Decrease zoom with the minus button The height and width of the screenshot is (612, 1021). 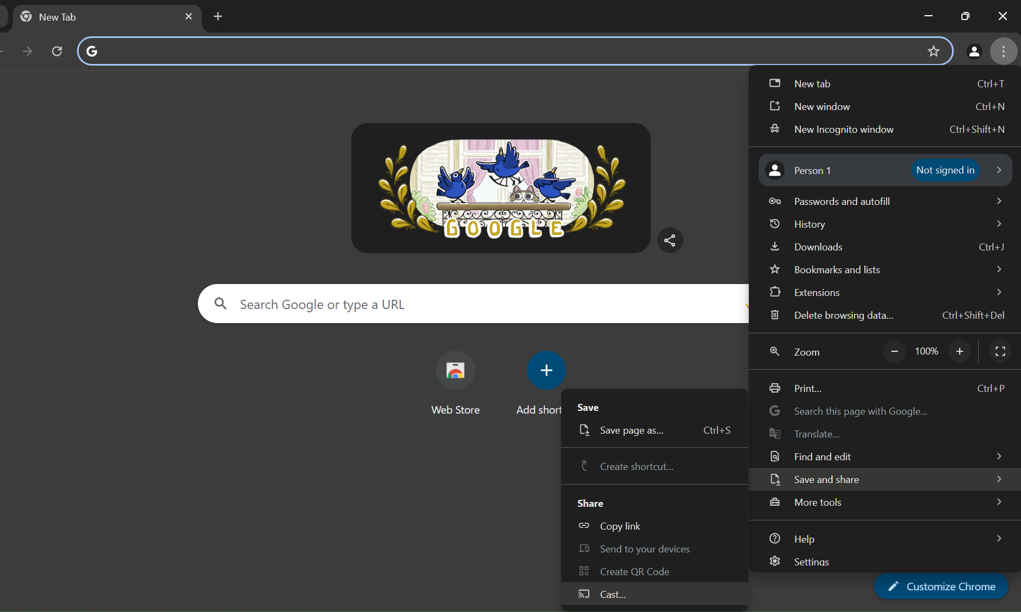click(895, 351)
